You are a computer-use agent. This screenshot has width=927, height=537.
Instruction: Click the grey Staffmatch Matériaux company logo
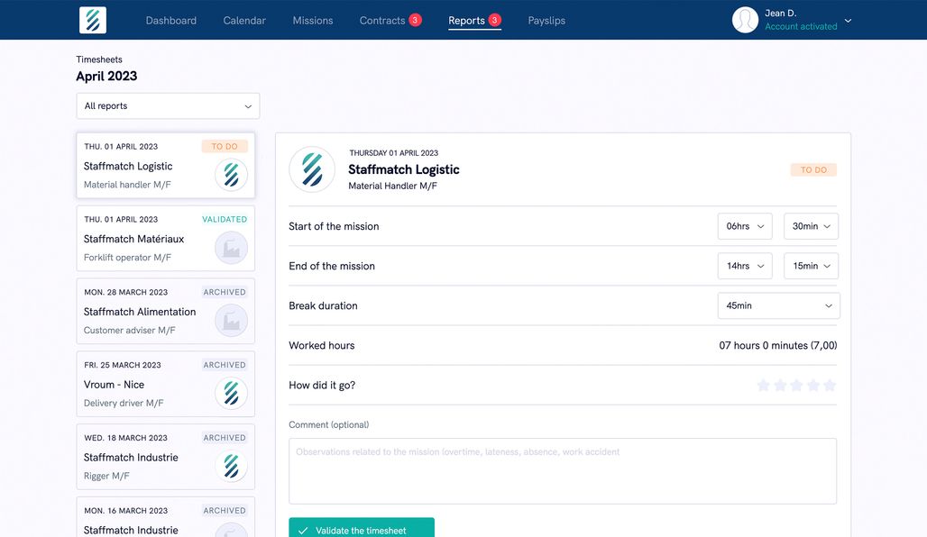(x=232, y=247)
